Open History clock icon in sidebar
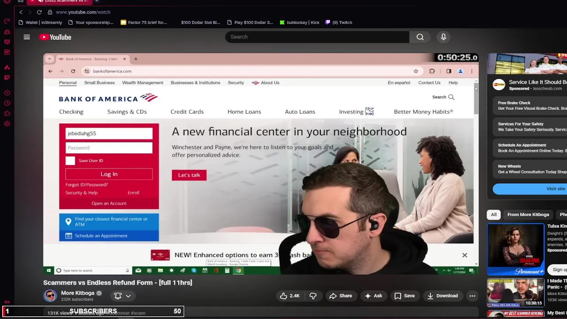This screenshot has height=319, width=567. pyautogui.click(x=7, y=103)
